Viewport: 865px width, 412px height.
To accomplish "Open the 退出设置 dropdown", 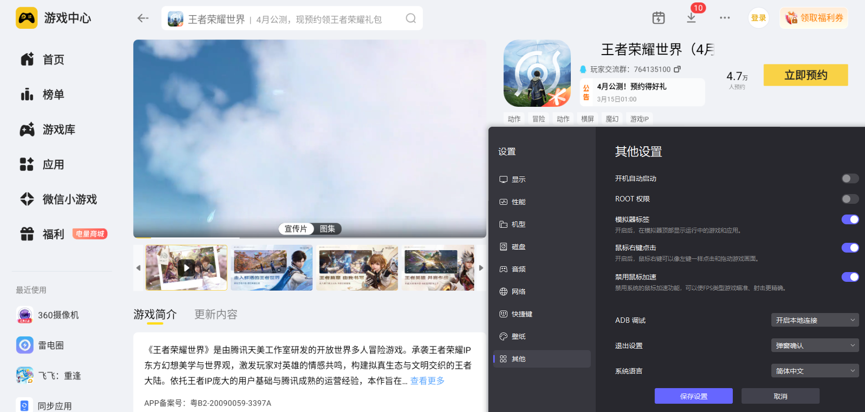I will point(815,345).
